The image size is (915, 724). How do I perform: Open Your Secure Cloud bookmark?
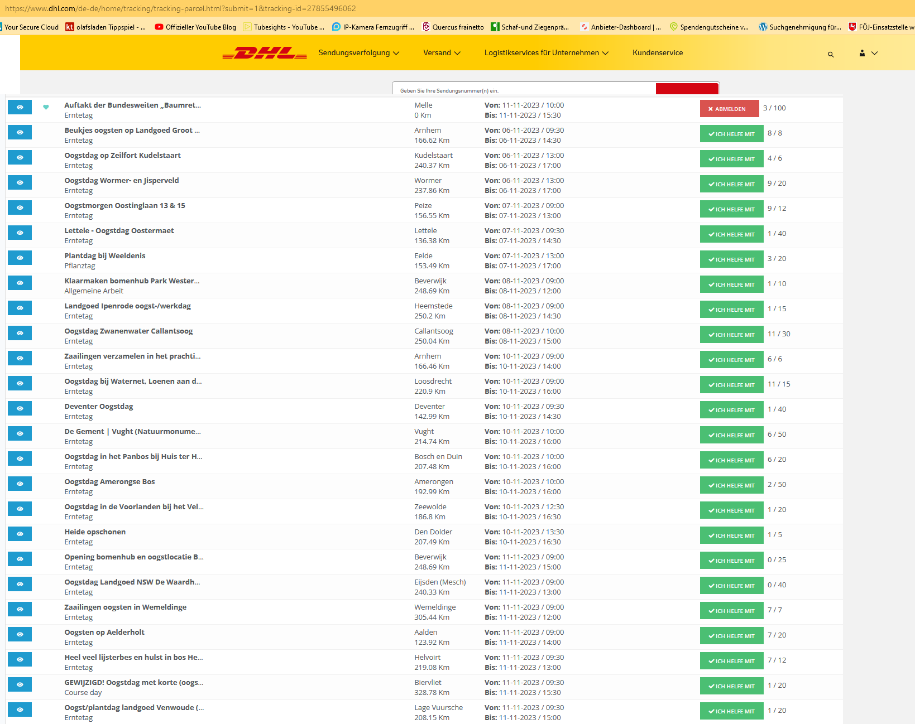pyautogui.click(x=29, y=27)
